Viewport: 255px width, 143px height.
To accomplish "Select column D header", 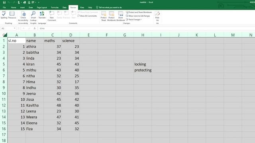I will point(71,35).
